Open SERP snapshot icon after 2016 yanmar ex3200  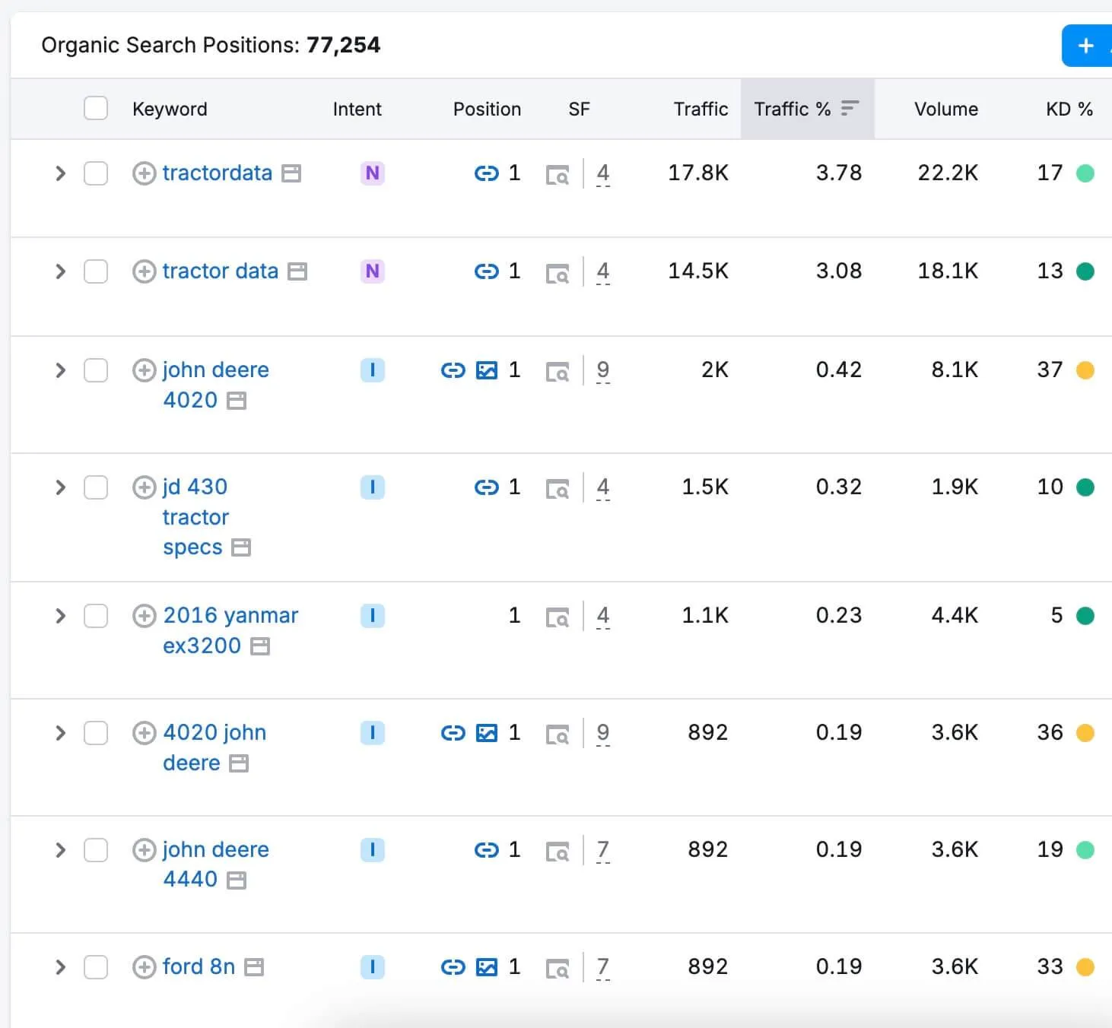point(260,646)
